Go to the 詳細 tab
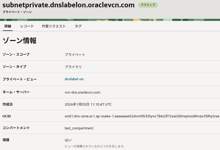220x150 pixels. pyautogui.click(x=8, y=26)
